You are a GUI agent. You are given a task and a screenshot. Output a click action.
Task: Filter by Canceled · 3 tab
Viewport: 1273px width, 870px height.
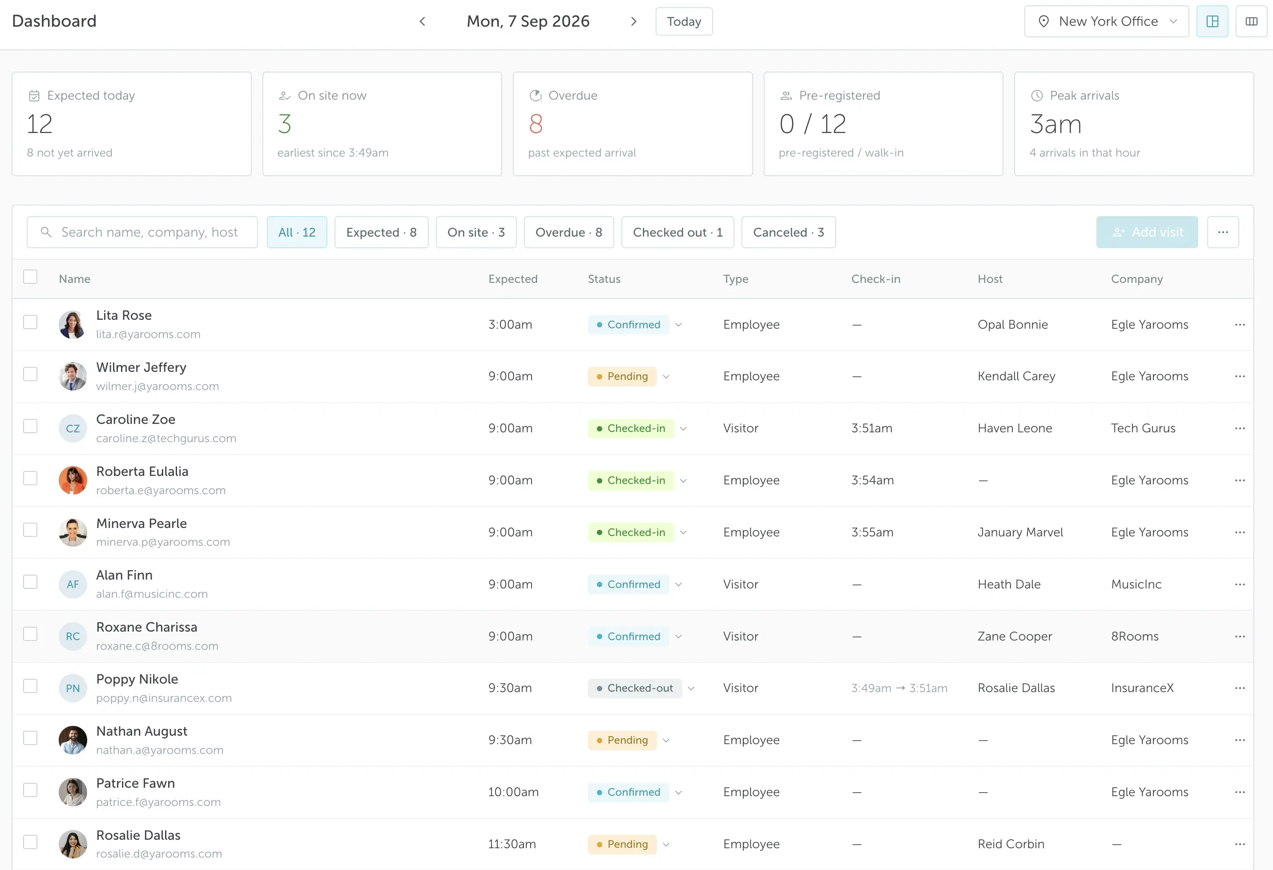[788, 232]
